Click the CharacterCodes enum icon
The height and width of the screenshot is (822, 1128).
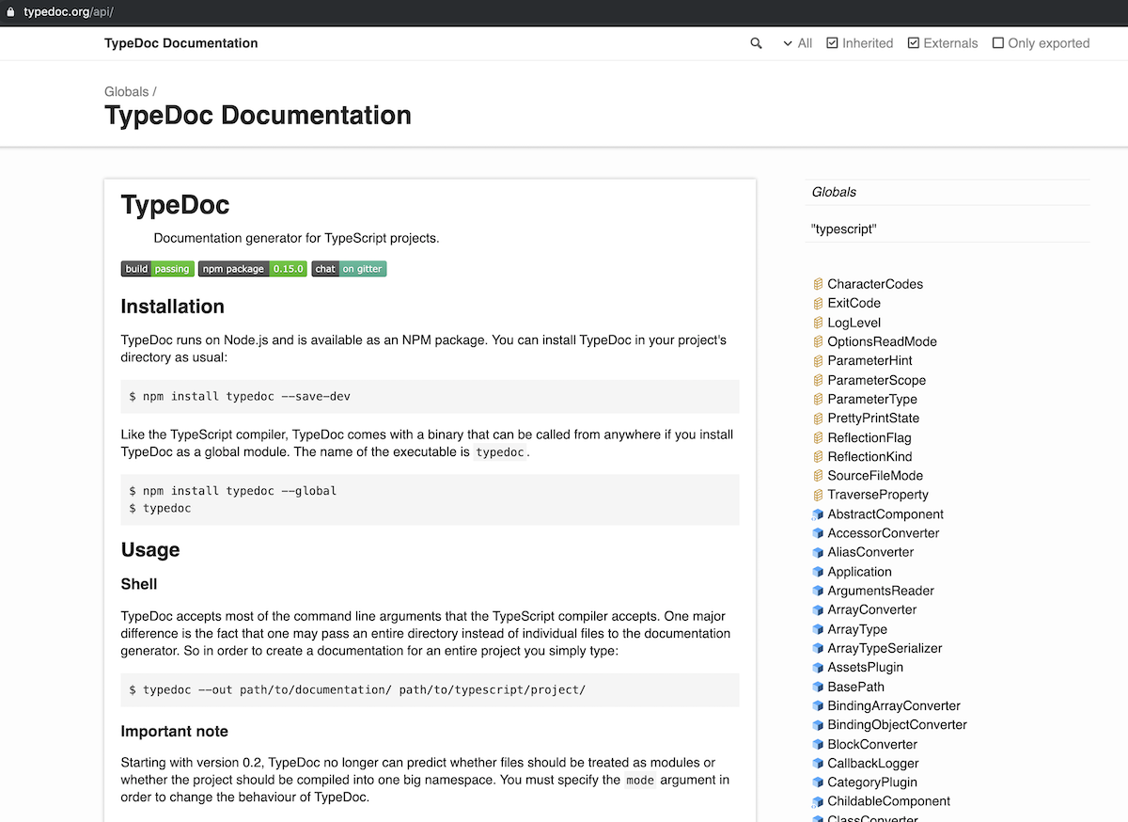click(818, 284)
